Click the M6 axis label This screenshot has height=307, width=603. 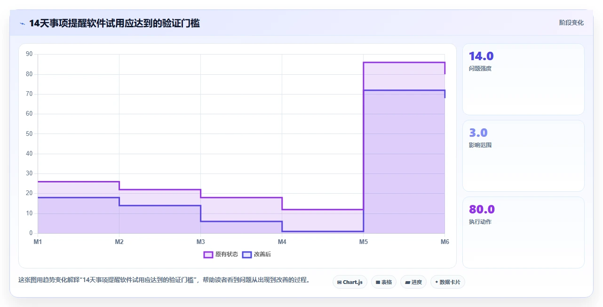coord(444,242)
